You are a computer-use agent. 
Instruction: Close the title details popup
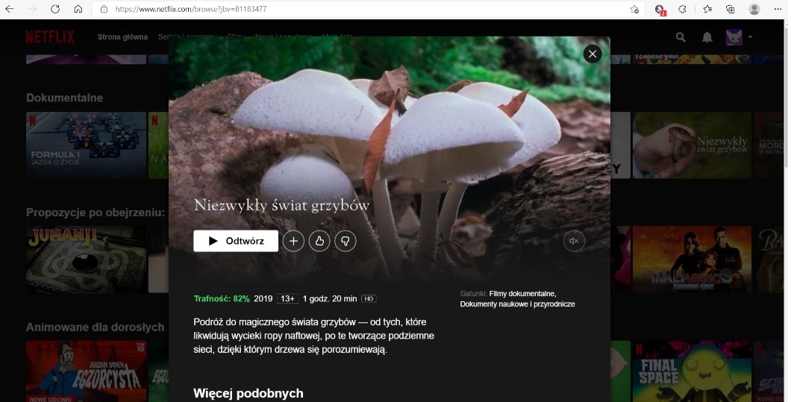[592, 54]
